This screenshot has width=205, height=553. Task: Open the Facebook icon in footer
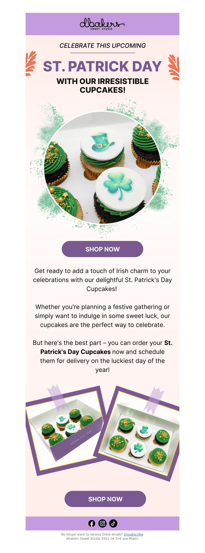[x=92, y=523]
